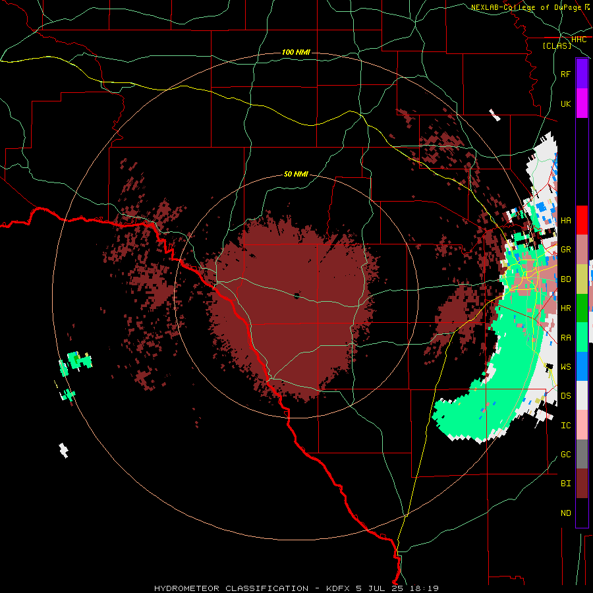Click the RA bright green legend swatch
Image resolution: width=593 pixels, height=593 pixels.
[x=582, y=337]
